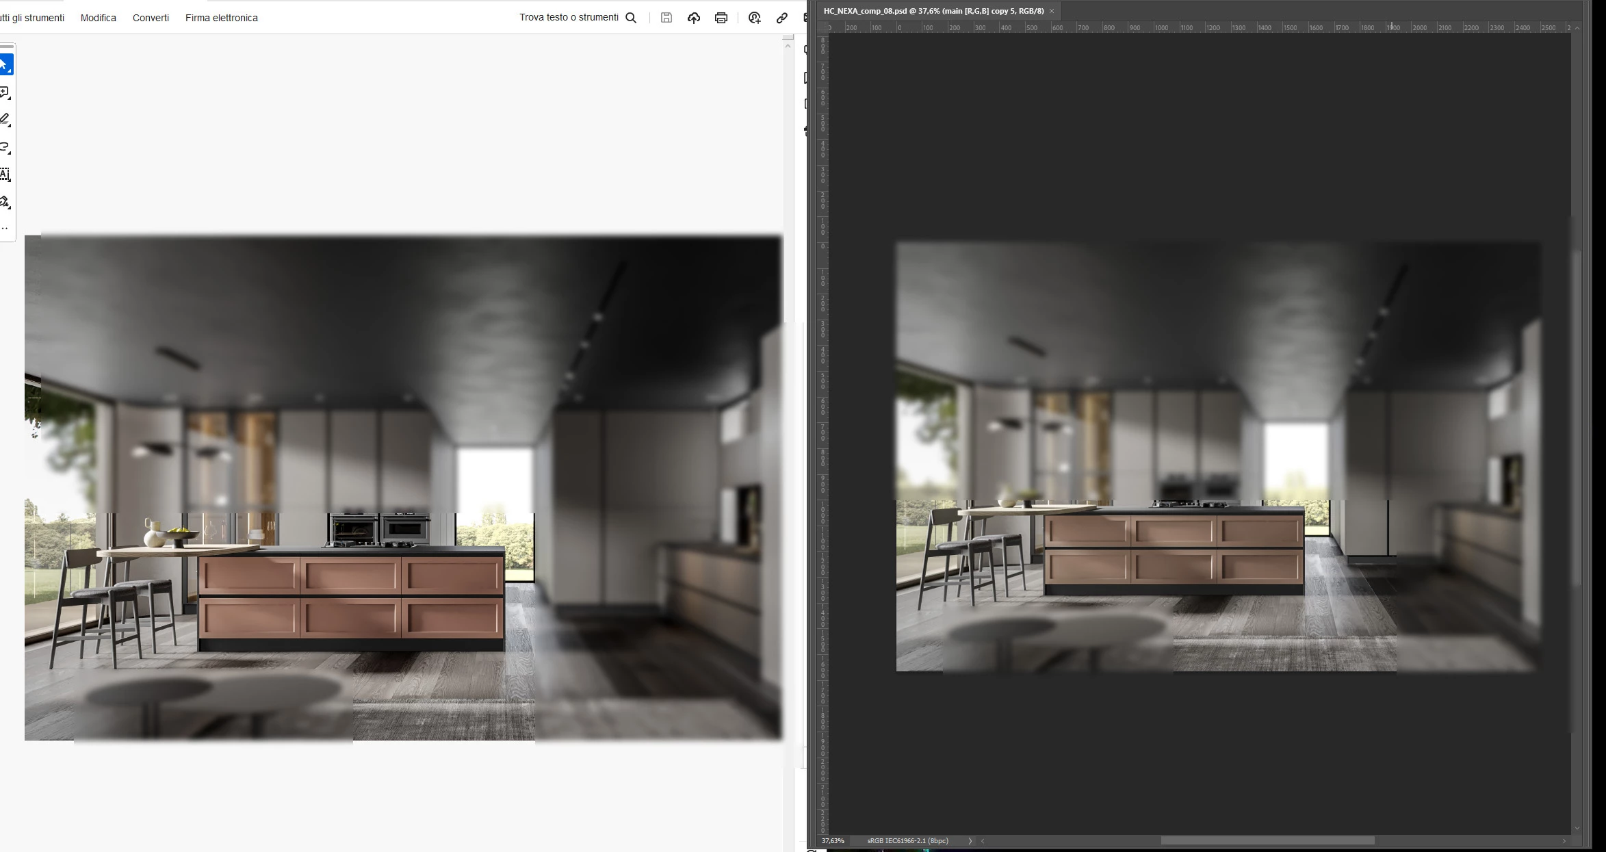Open the Modifica menu

click(98, 18)
